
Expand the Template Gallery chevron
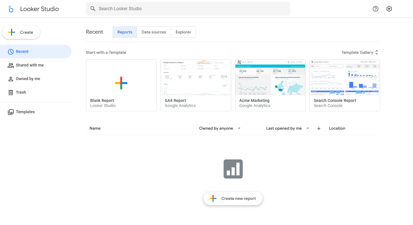pyautogui.click(x=377, y=52)
